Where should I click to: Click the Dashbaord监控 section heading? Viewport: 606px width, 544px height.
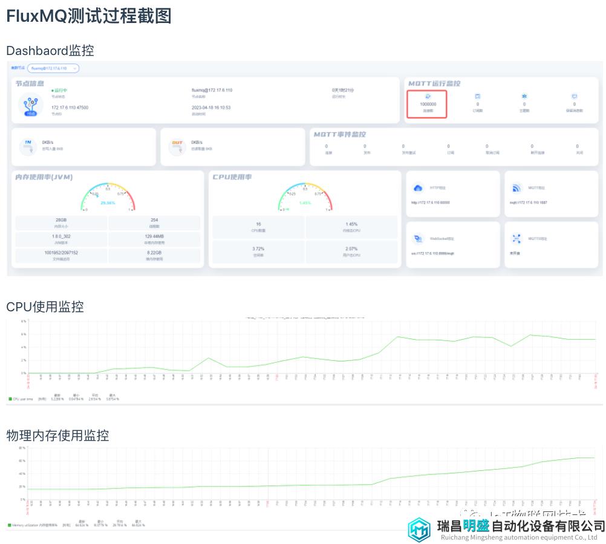[50, 51]
